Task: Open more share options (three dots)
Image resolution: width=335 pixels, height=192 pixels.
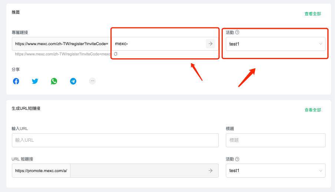Action: click(92, 81)
